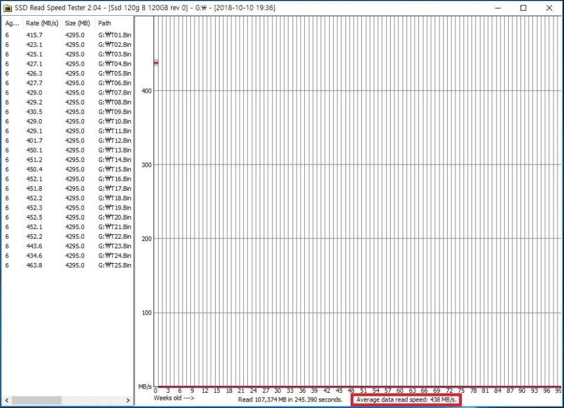Click the path G:₩T12.Bin
The image size is (564, 408).
coord(115,140)
